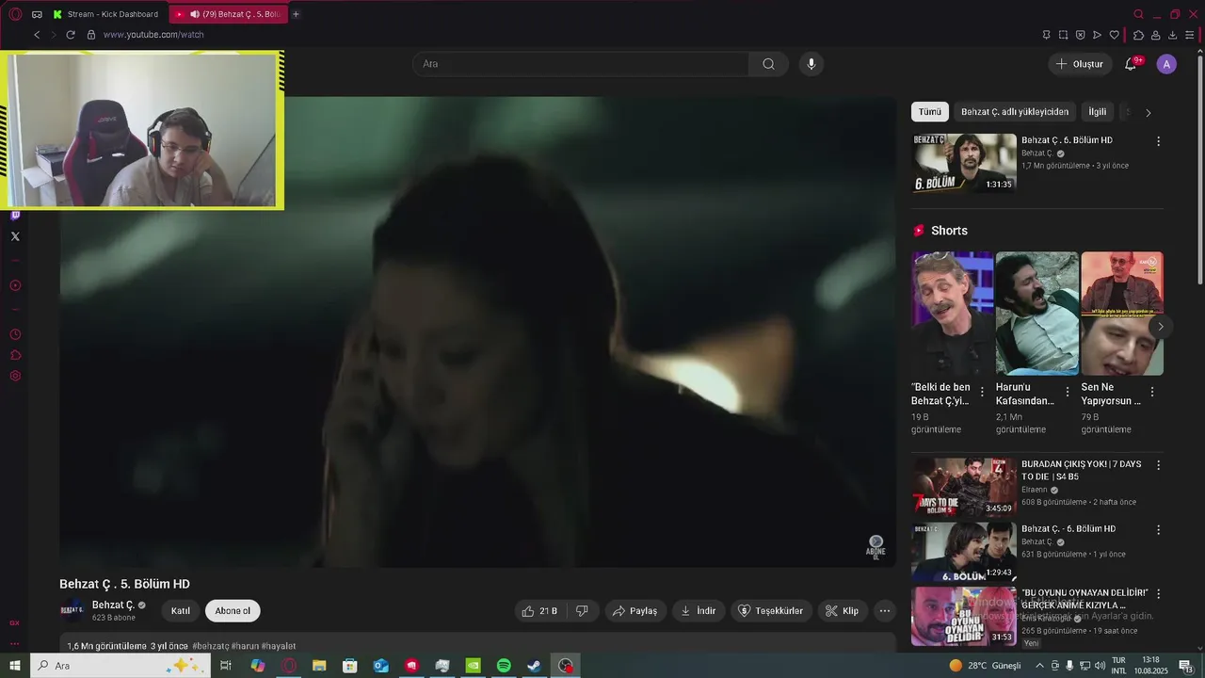Open the "Belki de ben Behzat Ç.'yi" short
This screenshot has width=1205, height=678.
coord(952,314)
